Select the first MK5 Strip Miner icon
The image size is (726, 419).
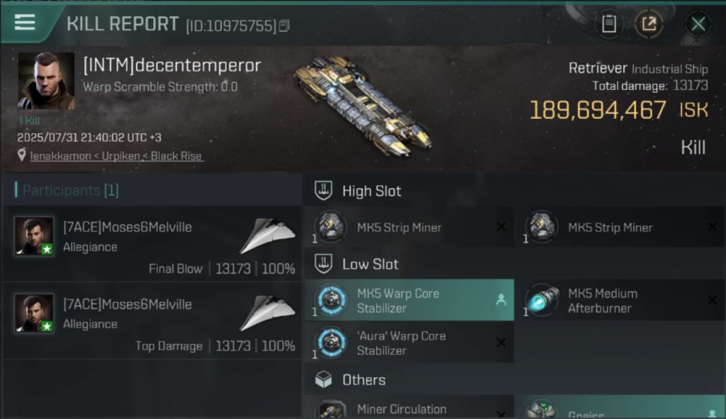coord(330,227)
